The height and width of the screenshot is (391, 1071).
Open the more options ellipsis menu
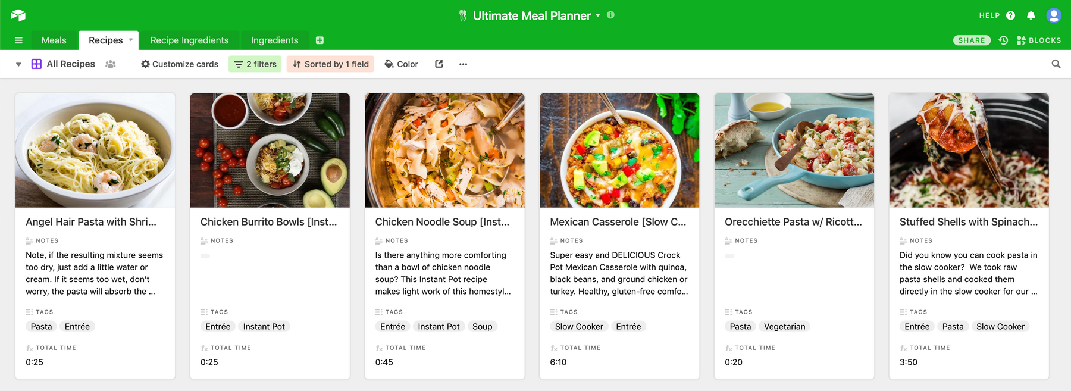click(463, 64)
